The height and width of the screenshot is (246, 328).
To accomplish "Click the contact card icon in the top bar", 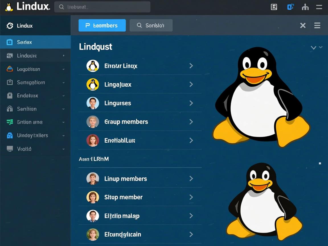I will (x=274, y=7).
